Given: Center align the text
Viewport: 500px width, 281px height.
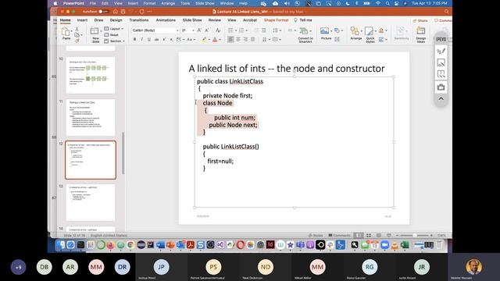Looking at the screenshot, I should (x=237, y=40).
